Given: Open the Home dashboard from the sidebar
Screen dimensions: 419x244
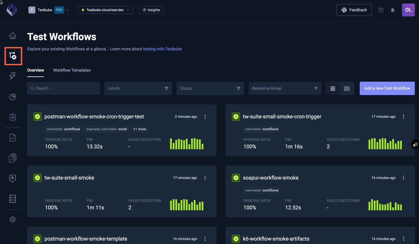Looking at the screenshot, I should [13, 36].
